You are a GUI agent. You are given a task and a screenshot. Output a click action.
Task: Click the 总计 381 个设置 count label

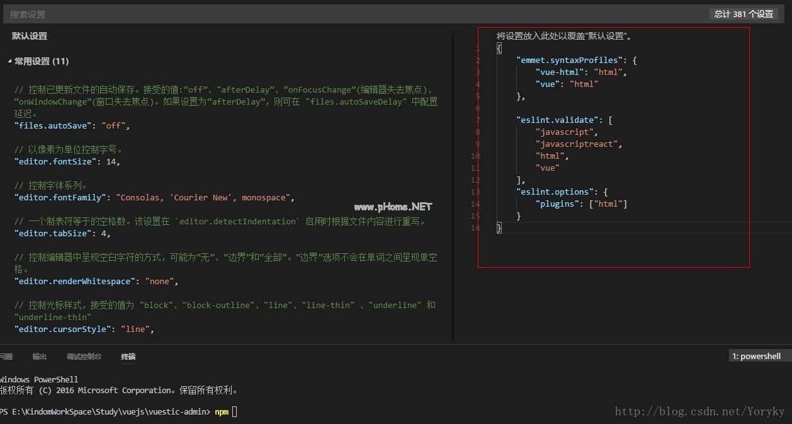tap(744, 14)
